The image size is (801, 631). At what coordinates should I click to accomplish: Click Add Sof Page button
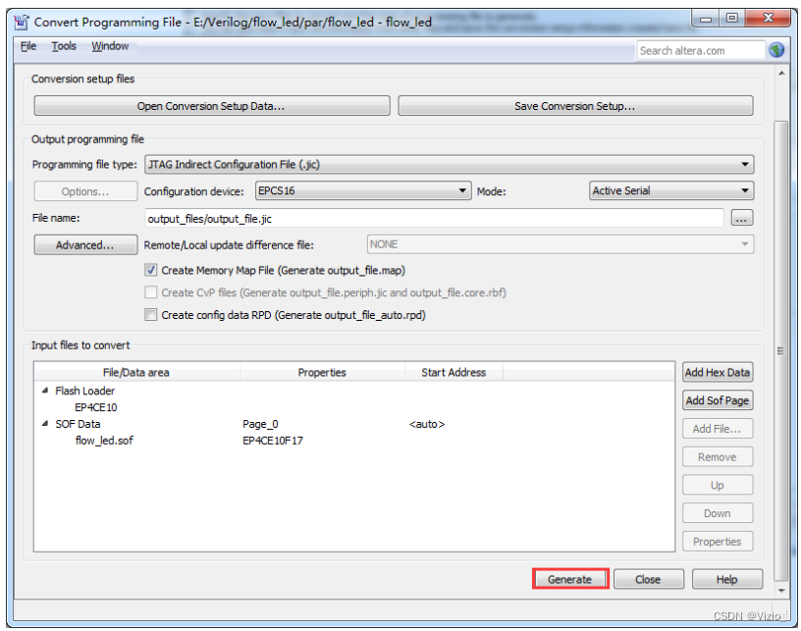click(x=718, y=400)
